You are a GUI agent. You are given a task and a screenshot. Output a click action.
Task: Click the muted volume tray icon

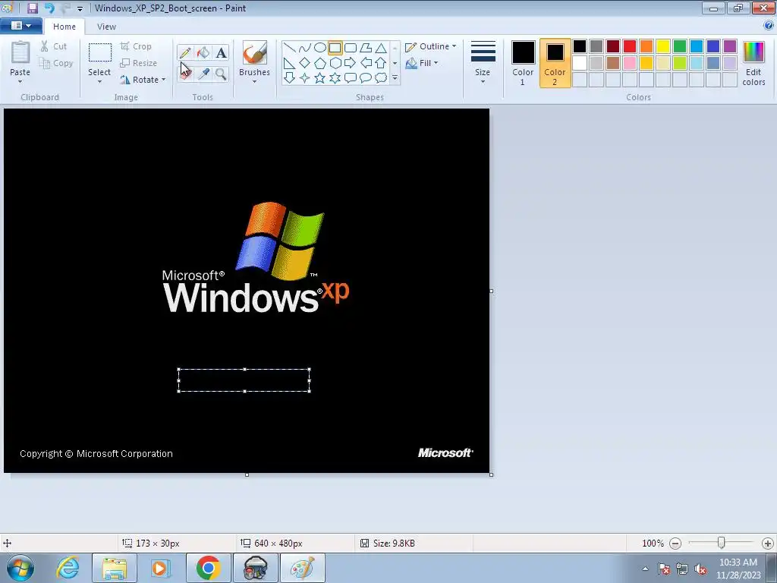pyautogui.click(x=700, y=569)
